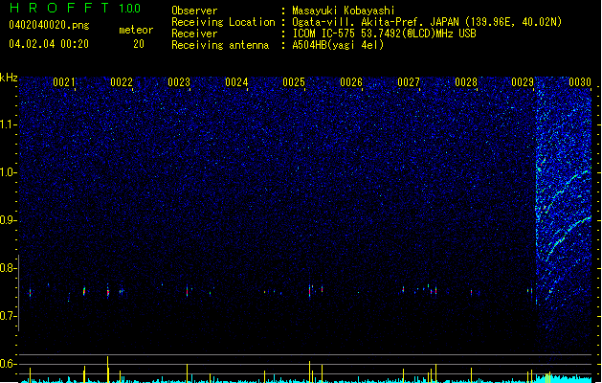This screenshot has width=602, height=383.
Task: Click the Receiving antenna label
Action: (220, 45)
